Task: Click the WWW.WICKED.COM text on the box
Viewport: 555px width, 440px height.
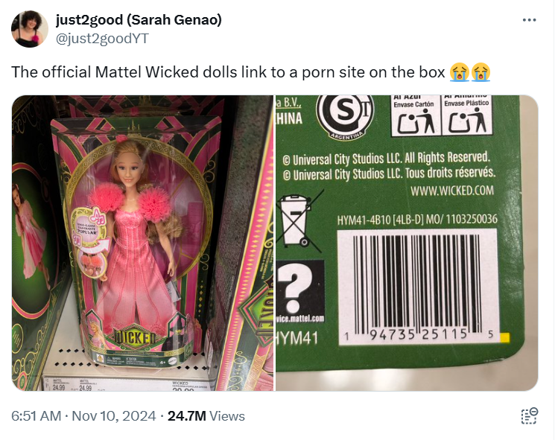Action: point(452,191)
